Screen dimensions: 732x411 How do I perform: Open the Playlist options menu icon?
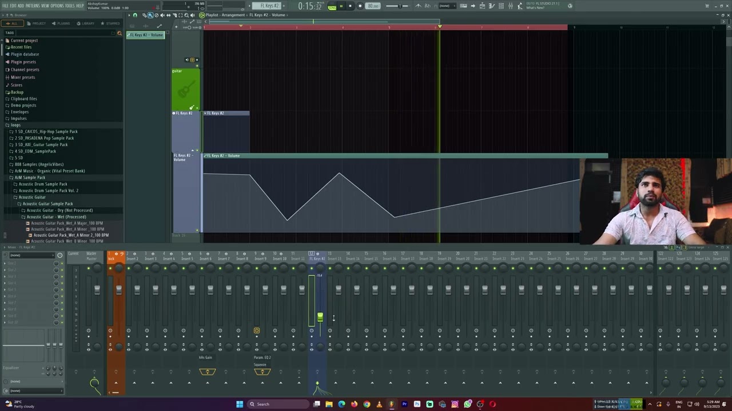pyautogui.click(x=129, y=15)
